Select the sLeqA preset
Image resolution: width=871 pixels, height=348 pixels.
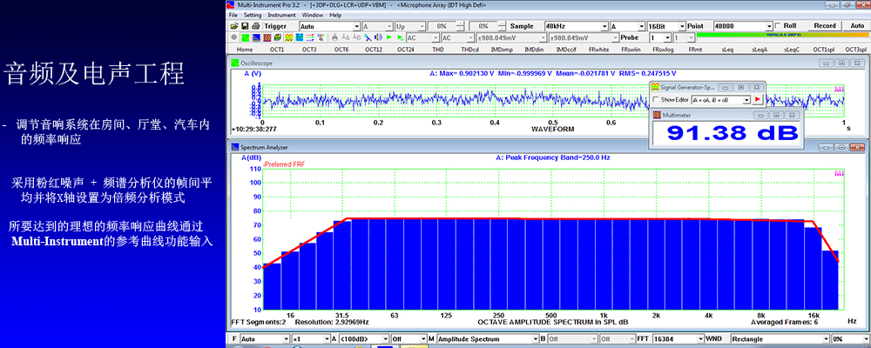(x=760, y=50)
